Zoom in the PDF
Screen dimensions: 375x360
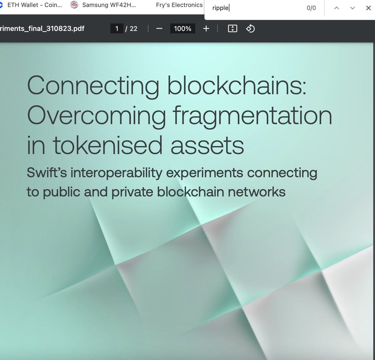[206, 29]
